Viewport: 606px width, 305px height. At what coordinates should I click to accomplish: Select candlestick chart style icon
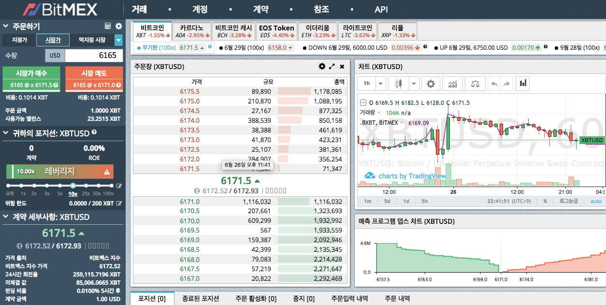pyautogui.click(x=398, y=84)
